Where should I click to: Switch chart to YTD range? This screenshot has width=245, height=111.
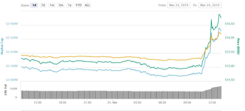(x=78, y=5)
